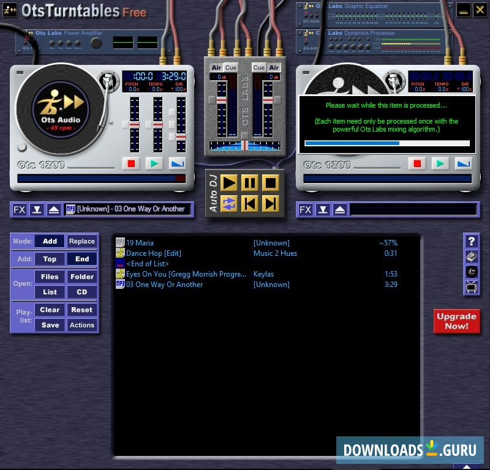The image size is (490, 470).
Task: Open tracks from CD
Action: tap(82, 292)
